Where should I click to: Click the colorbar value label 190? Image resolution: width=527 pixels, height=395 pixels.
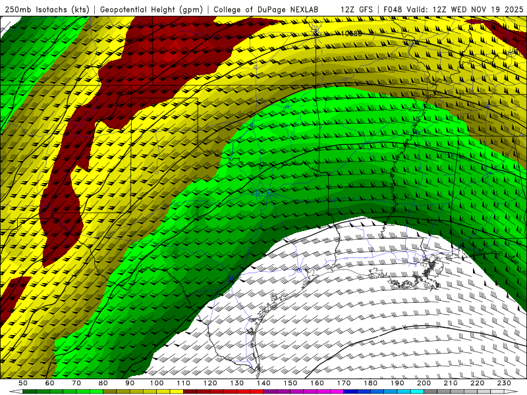(397, 383)
